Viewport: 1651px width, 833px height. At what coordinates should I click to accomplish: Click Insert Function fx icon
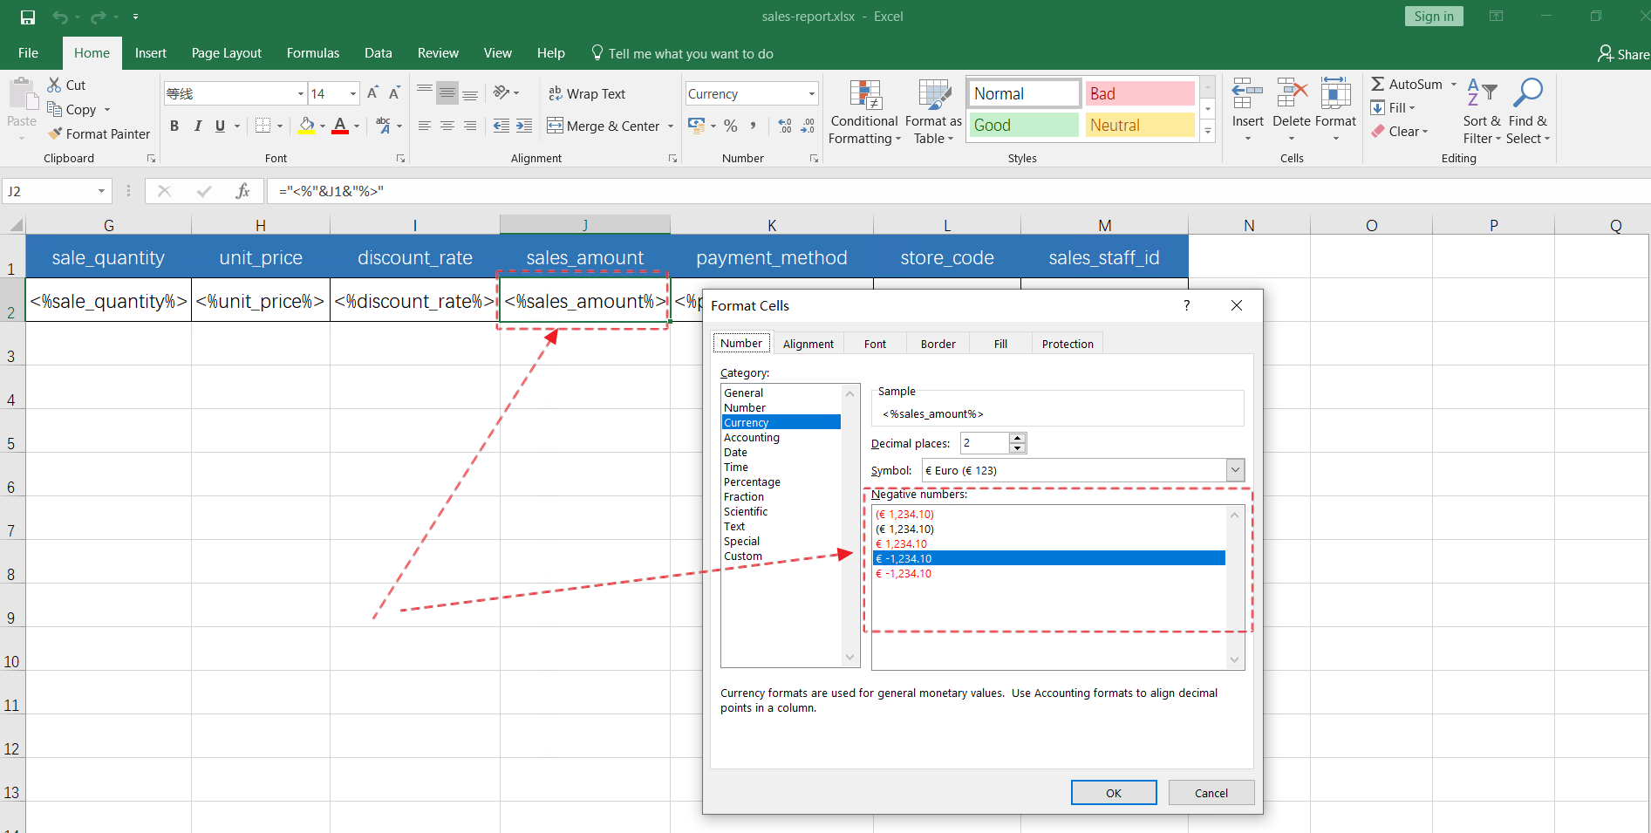242,190
